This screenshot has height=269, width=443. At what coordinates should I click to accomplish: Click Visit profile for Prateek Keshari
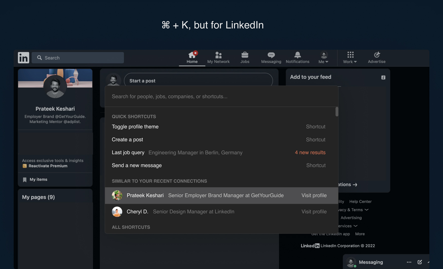coord(314,195)
